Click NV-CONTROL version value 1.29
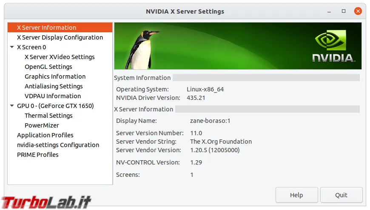This screenshot has height=210, width=370. pos(196,162)
